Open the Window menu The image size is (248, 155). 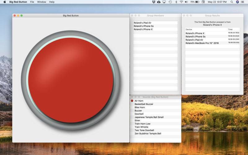click(x=42, y=2)
